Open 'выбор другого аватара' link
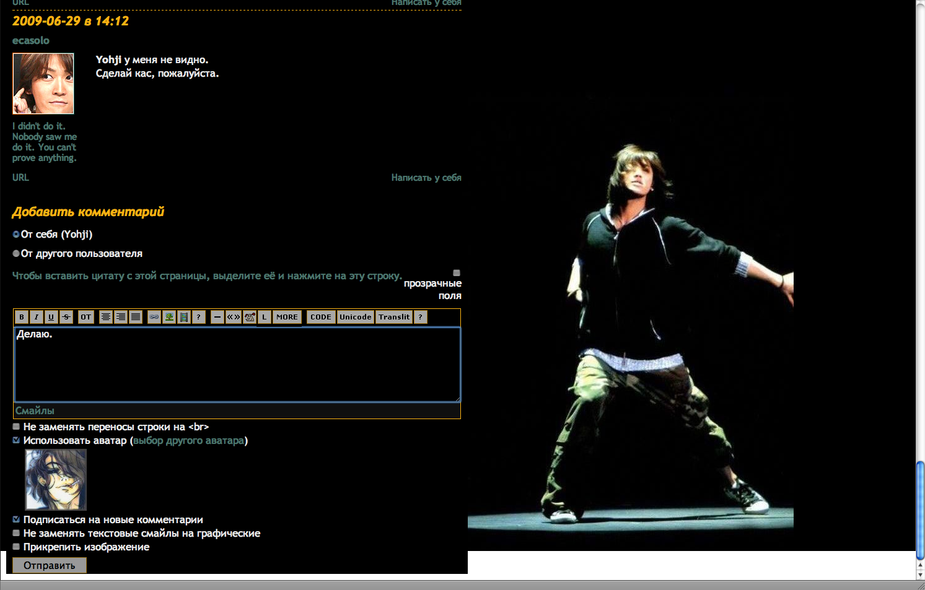925x590 pixels. pyautogui.click(x=189, y=441)
